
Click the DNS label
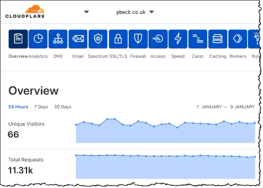[58, 56]
